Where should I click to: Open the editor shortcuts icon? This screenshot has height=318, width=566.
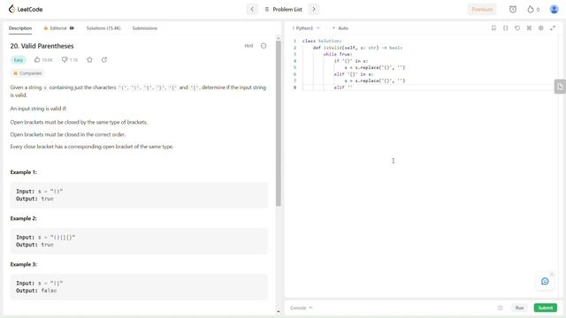point(529,28)
